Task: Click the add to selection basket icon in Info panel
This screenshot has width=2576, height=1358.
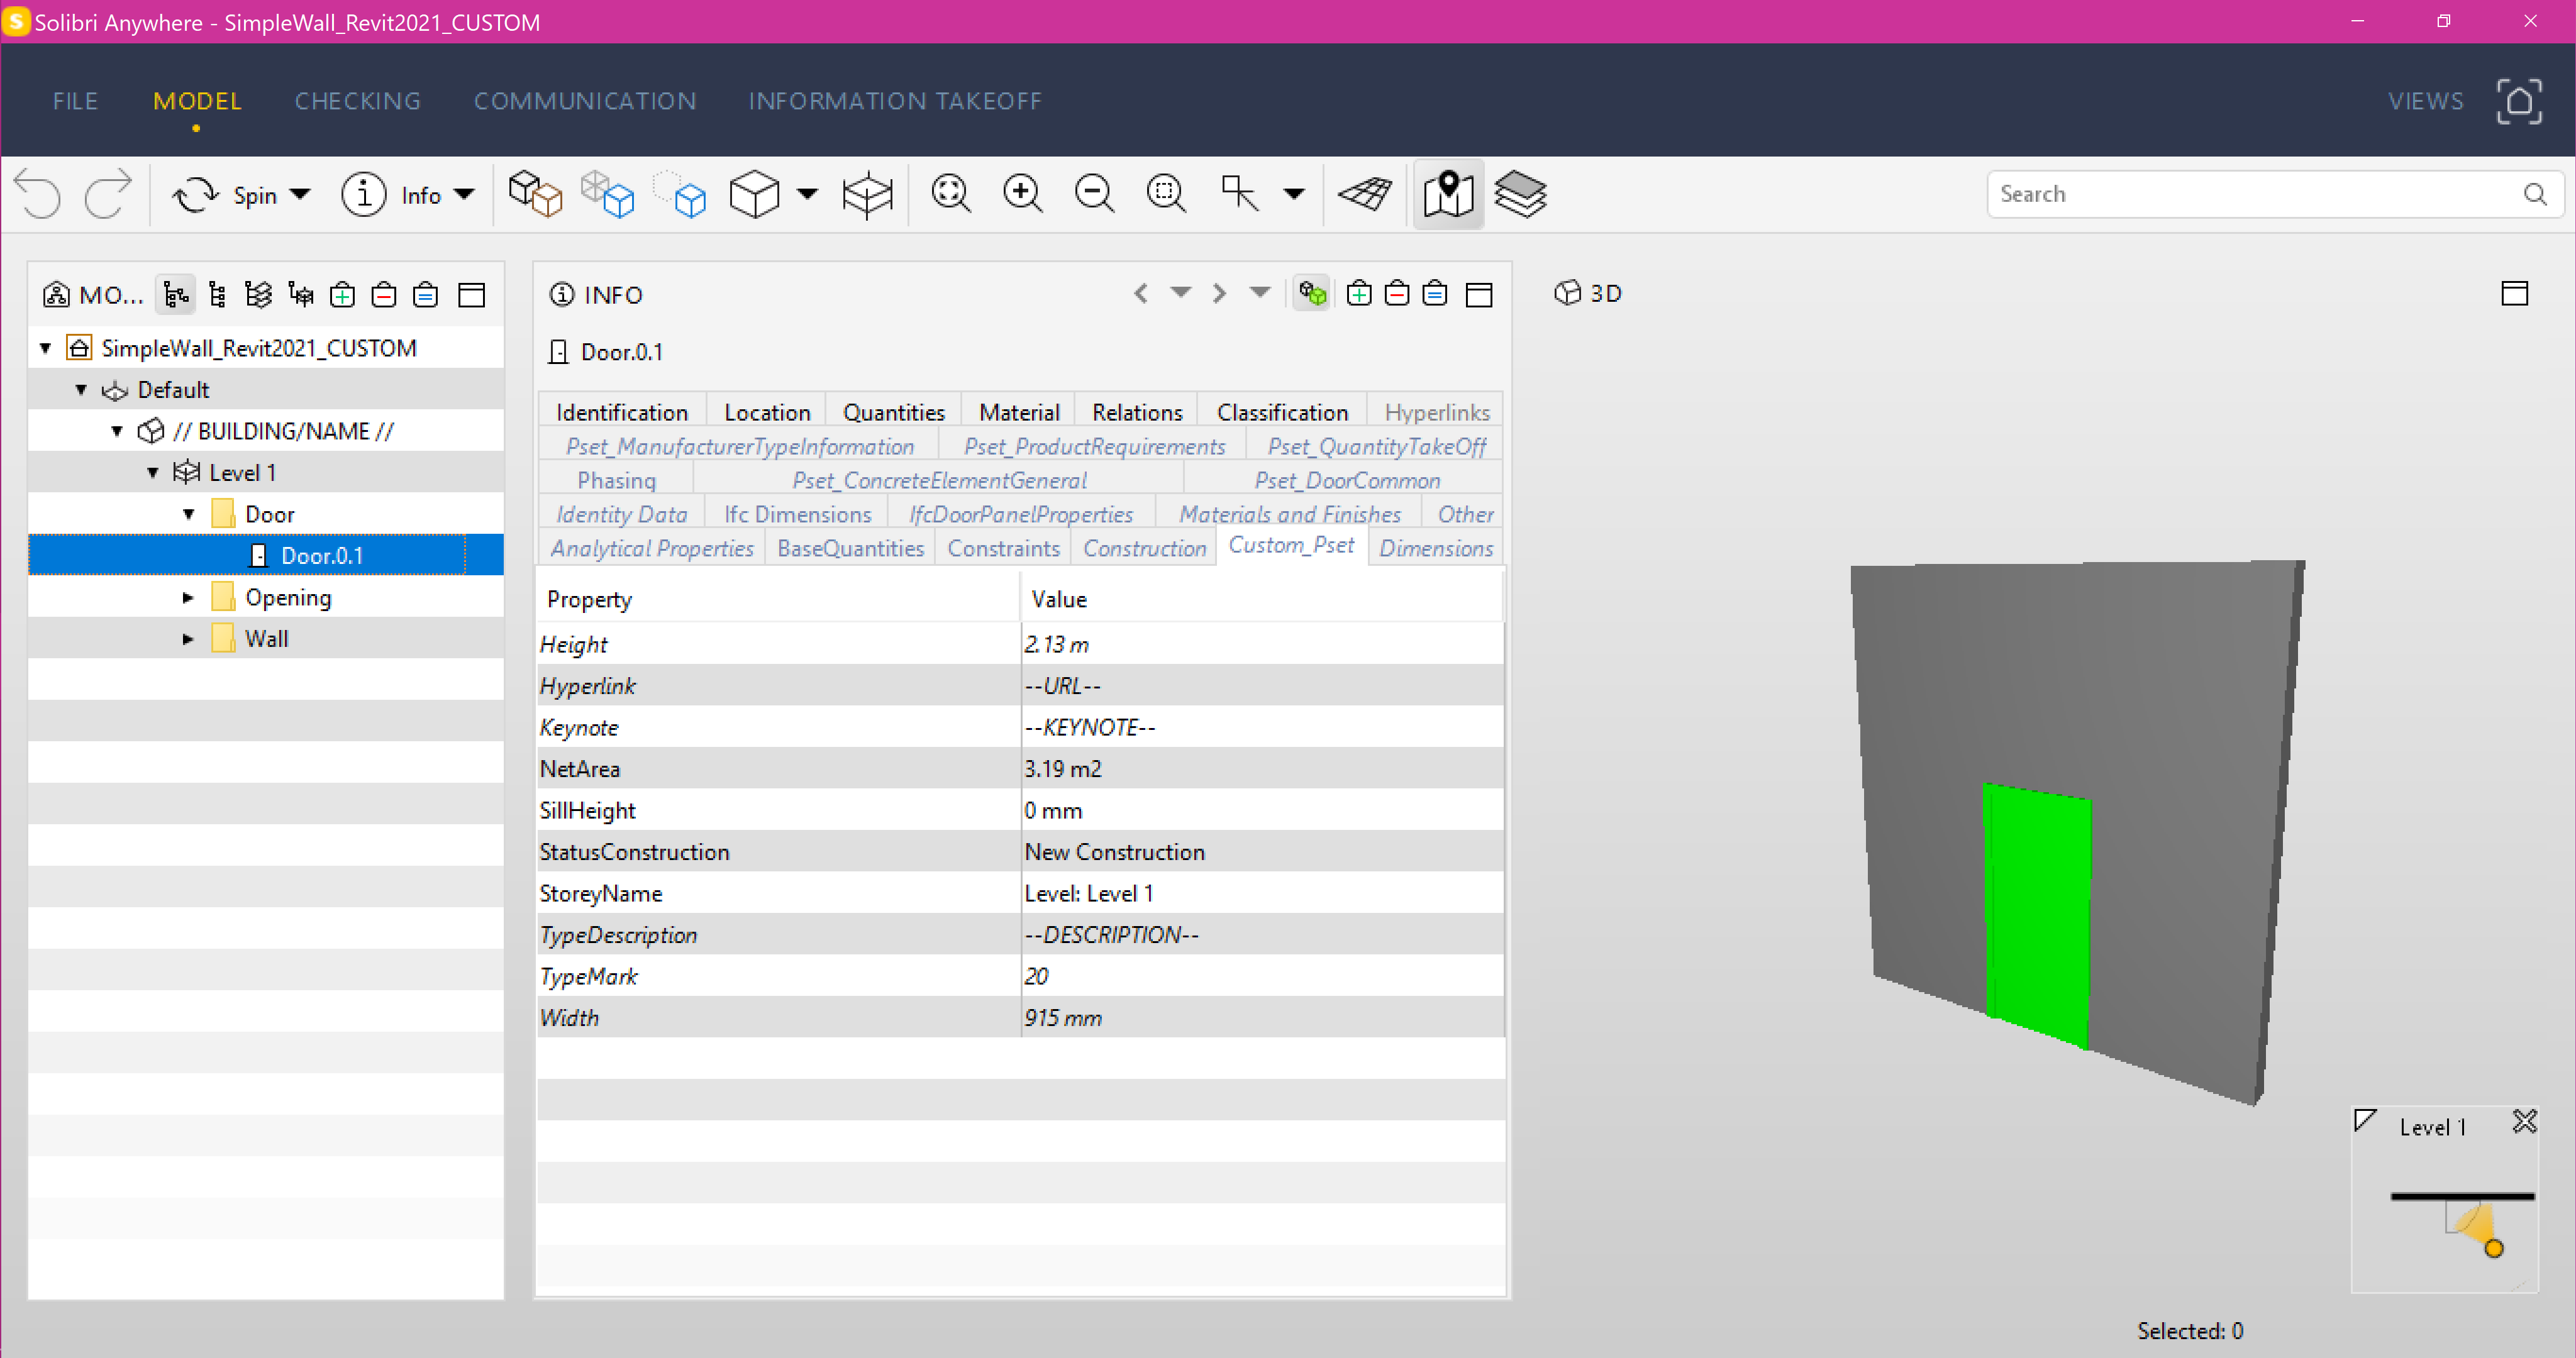Action: (x=1358, y=294)
